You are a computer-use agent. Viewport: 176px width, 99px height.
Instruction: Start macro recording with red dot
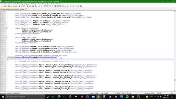(71, 6)
